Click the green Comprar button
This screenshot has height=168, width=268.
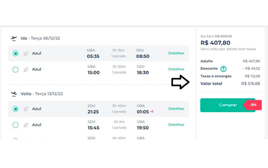click(x=228, y=105)
